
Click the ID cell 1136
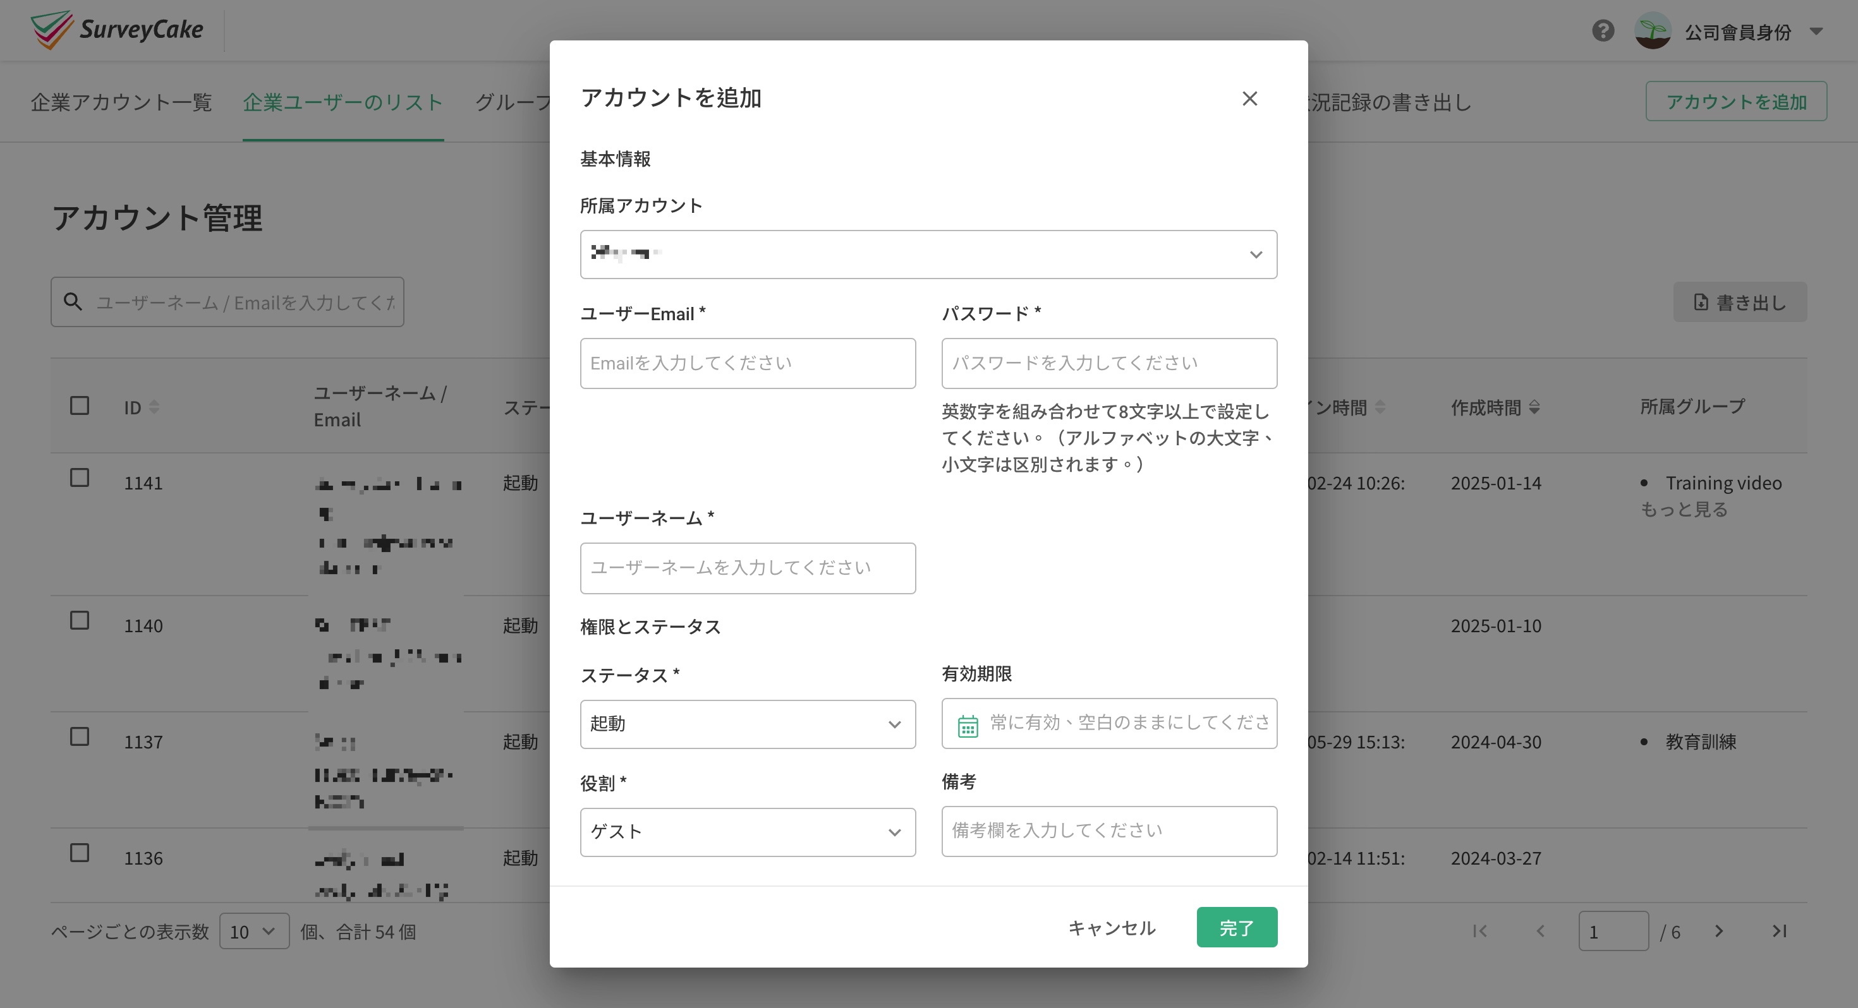tap(143, 858)
